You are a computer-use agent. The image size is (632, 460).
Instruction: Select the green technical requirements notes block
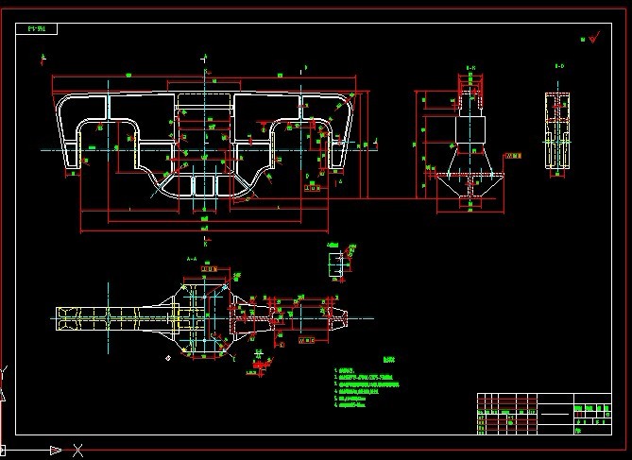pos(366,383)
